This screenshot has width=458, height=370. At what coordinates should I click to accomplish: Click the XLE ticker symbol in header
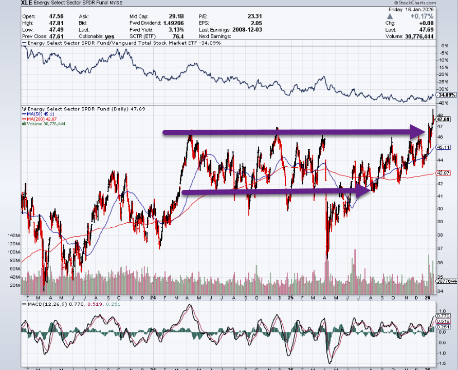[x=27, y=3]
